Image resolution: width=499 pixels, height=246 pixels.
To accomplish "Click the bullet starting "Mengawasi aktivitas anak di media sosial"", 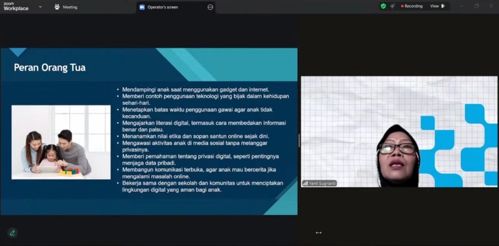I will point(195,146).
